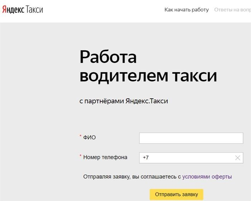
Task: Click the Номер телефона field label
Action: pyautogui.click(x=105, y=157)
